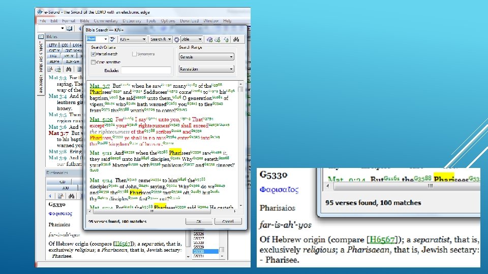Click the binoculars search icon in Bibles panel
Screen dimensions: 488x274
(x=69, y=69)
